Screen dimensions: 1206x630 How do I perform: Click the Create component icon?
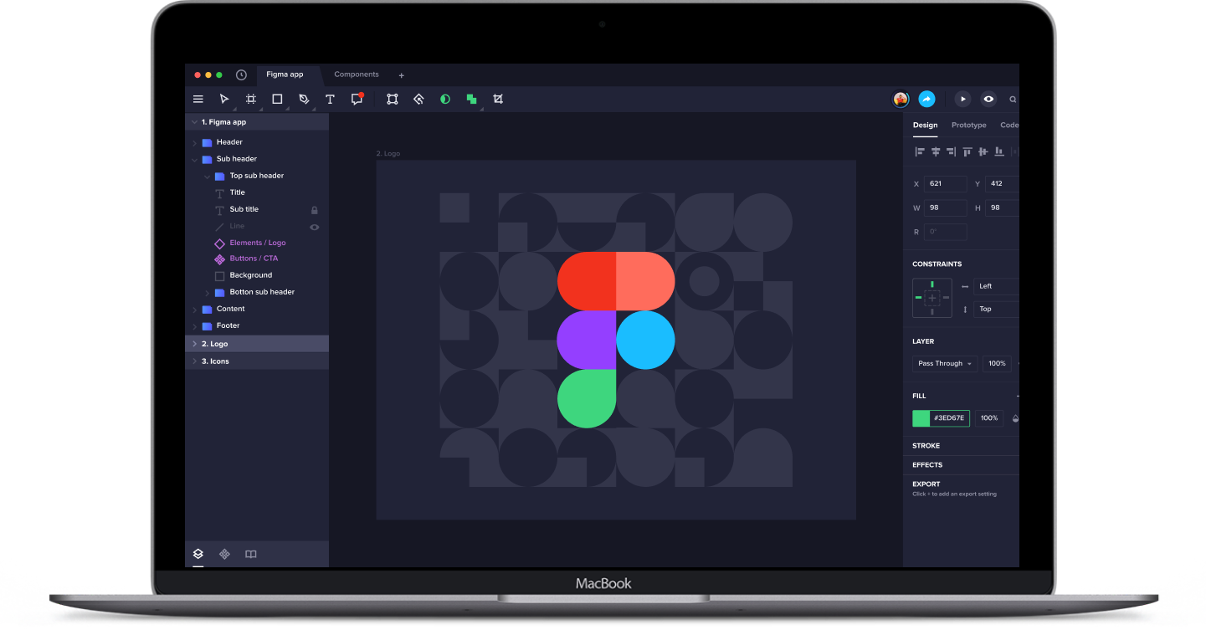(418, 99)
